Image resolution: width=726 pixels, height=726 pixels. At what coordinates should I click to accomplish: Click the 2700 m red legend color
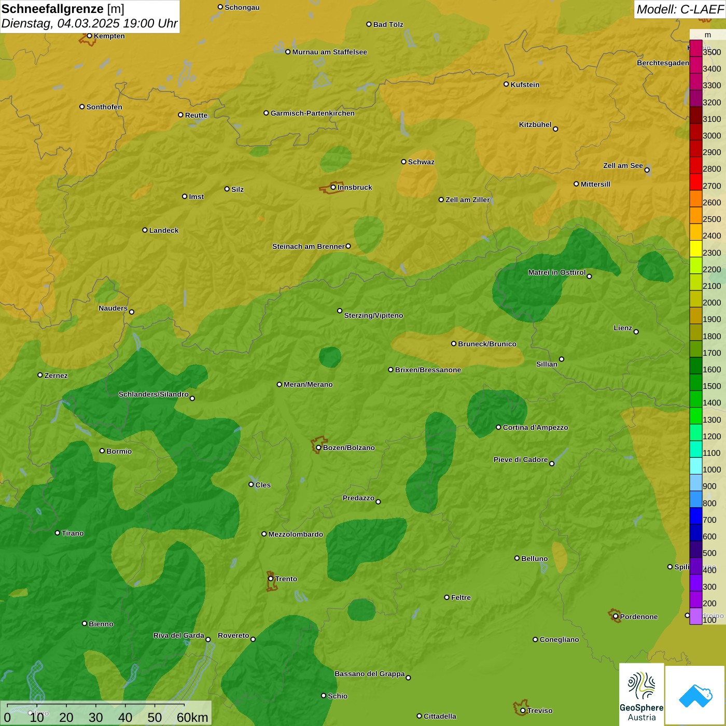(696, 182)
